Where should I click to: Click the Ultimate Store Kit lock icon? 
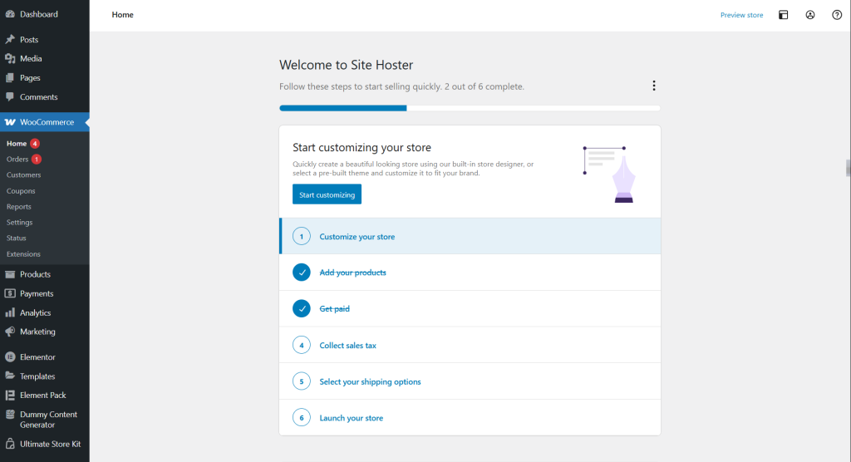(10, 444)
